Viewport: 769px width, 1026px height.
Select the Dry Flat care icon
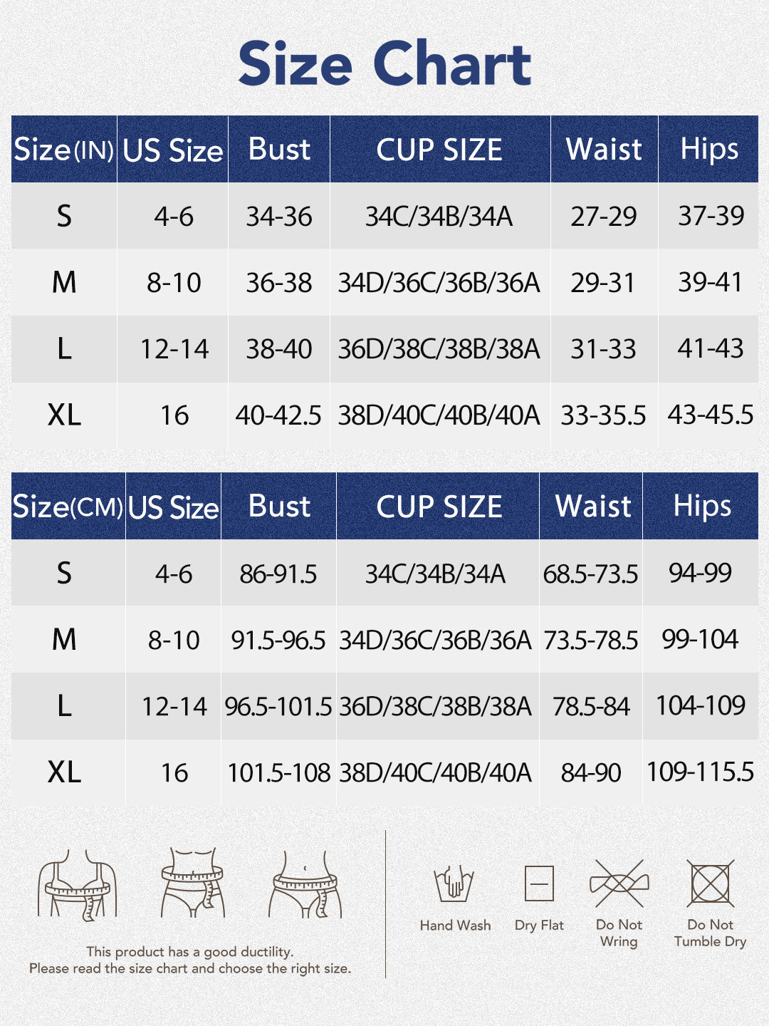pyautogui.click(x=539, y=883)
